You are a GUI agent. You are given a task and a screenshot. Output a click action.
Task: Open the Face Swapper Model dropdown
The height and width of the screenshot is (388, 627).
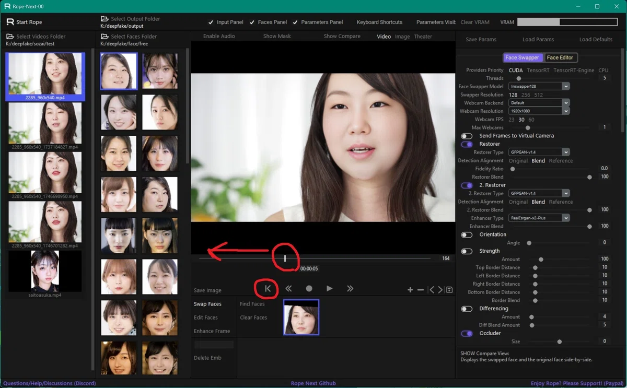(539, 86)
